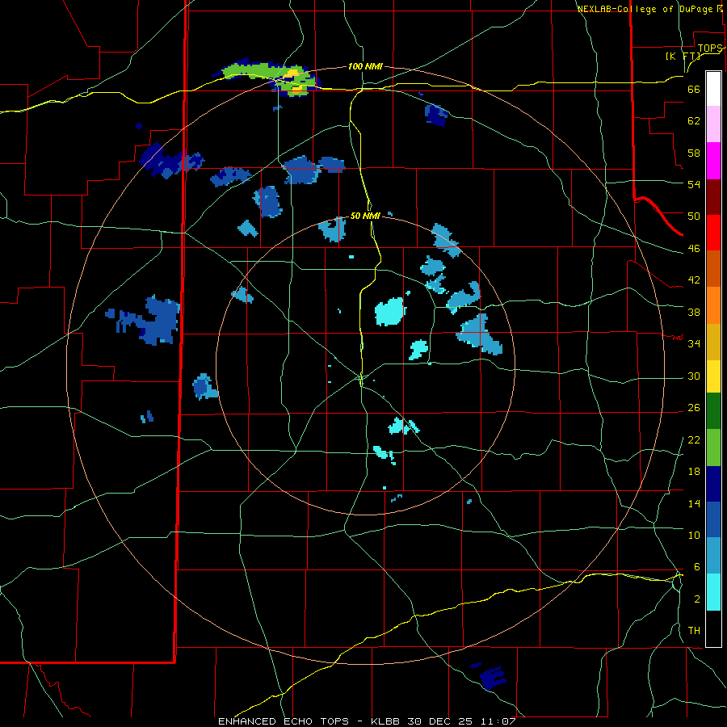The width and height of the screenshot is (727, 727).
Task: Click the '46' scale label
Action: pos(694,249)
